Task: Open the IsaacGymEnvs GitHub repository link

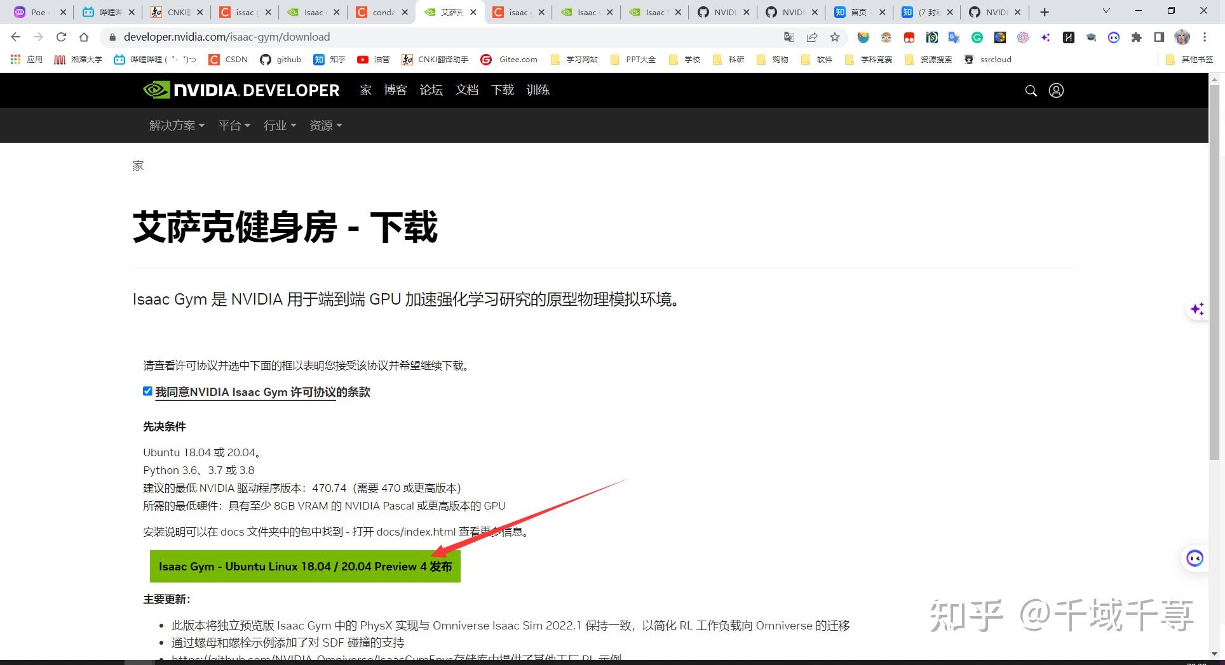Action: 313,659
